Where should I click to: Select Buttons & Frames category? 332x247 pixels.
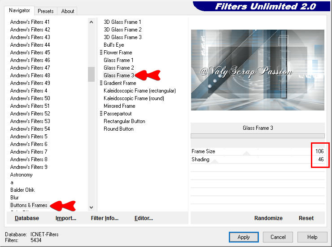pos(29,205)
